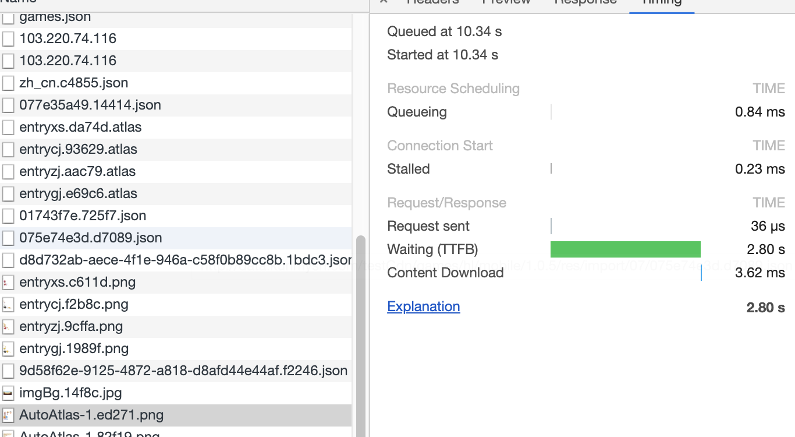The width and height of the screenshot is (795, 437).
Task: Select the entryzj.aac79.atlas request
Action: [77, 171]
